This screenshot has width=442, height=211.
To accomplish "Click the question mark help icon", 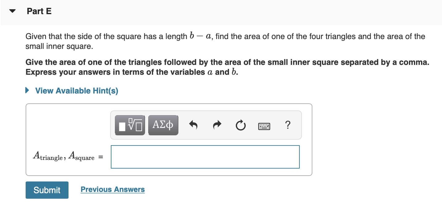I will tap(288, 125).
